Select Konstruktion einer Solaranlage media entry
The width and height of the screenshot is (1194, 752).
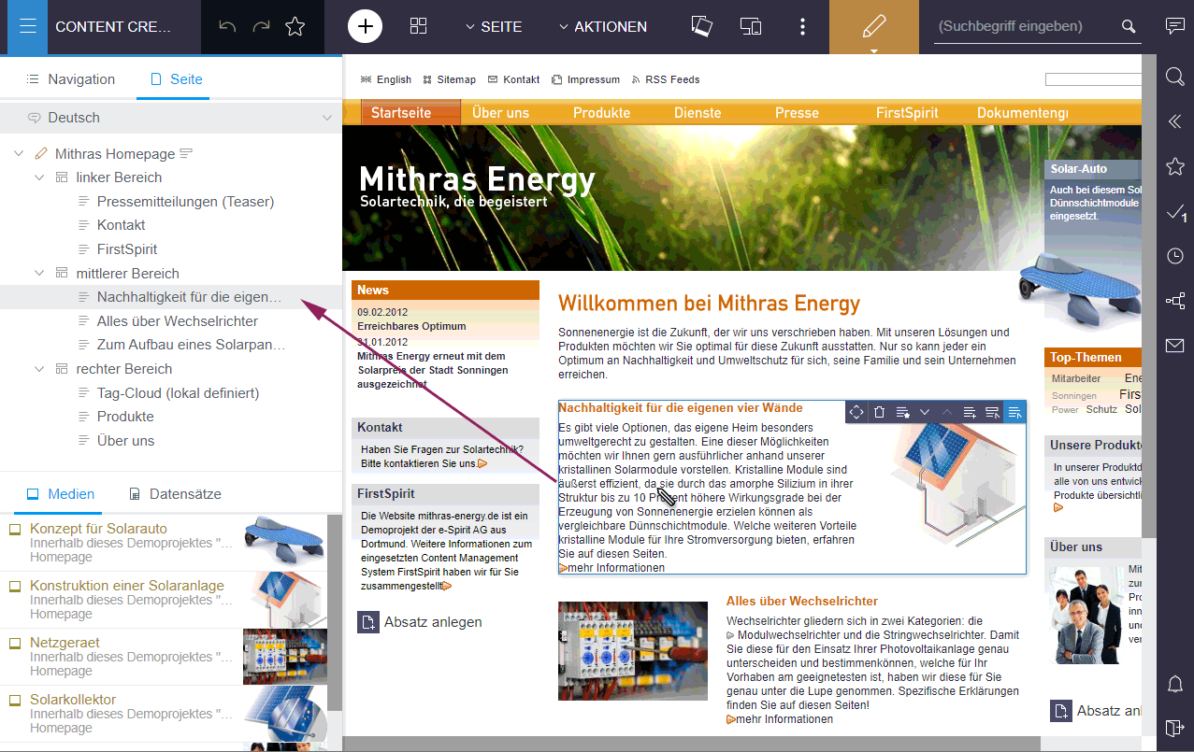pyautogui.click(x=164, y=600)
